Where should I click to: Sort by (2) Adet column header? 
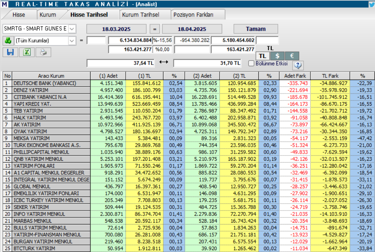(x=202, y=76)
